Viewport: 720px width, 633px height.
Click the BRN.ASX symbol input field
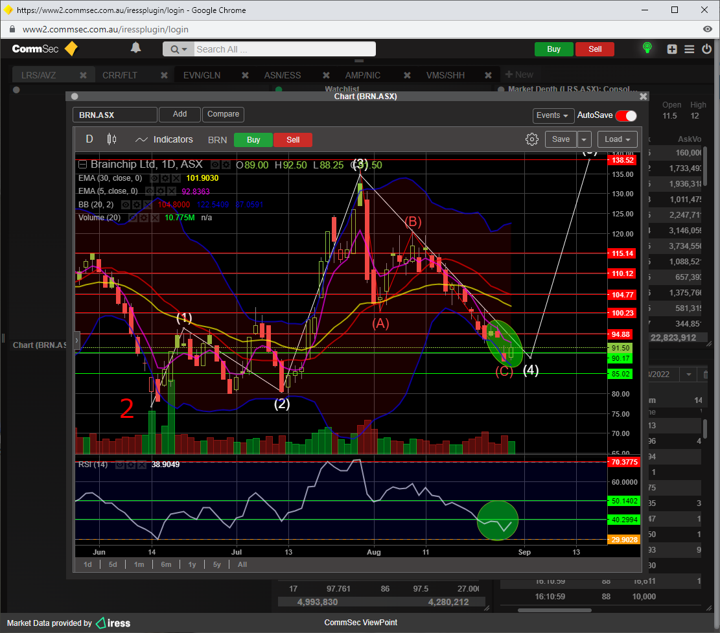(x=115, y=115)
